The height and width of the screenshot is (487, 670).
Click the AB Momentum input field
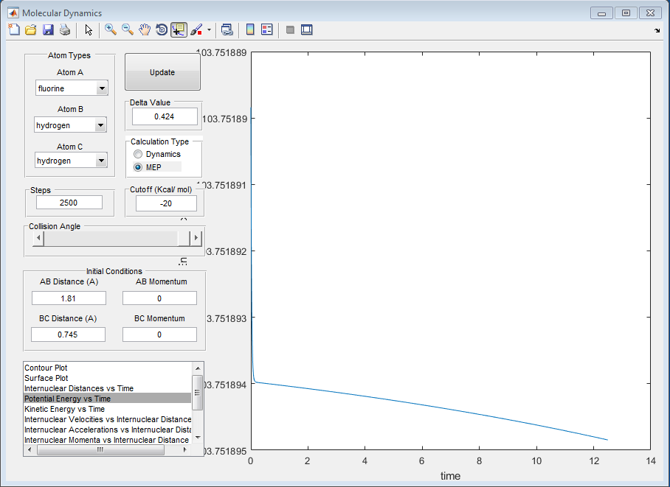coord(160,298)
